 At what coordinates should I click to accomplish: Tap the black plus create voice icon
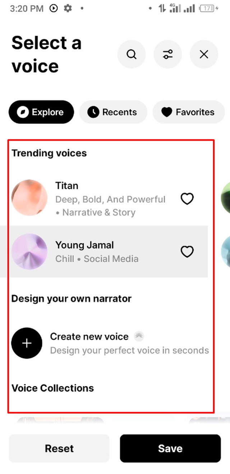(27, 343)
